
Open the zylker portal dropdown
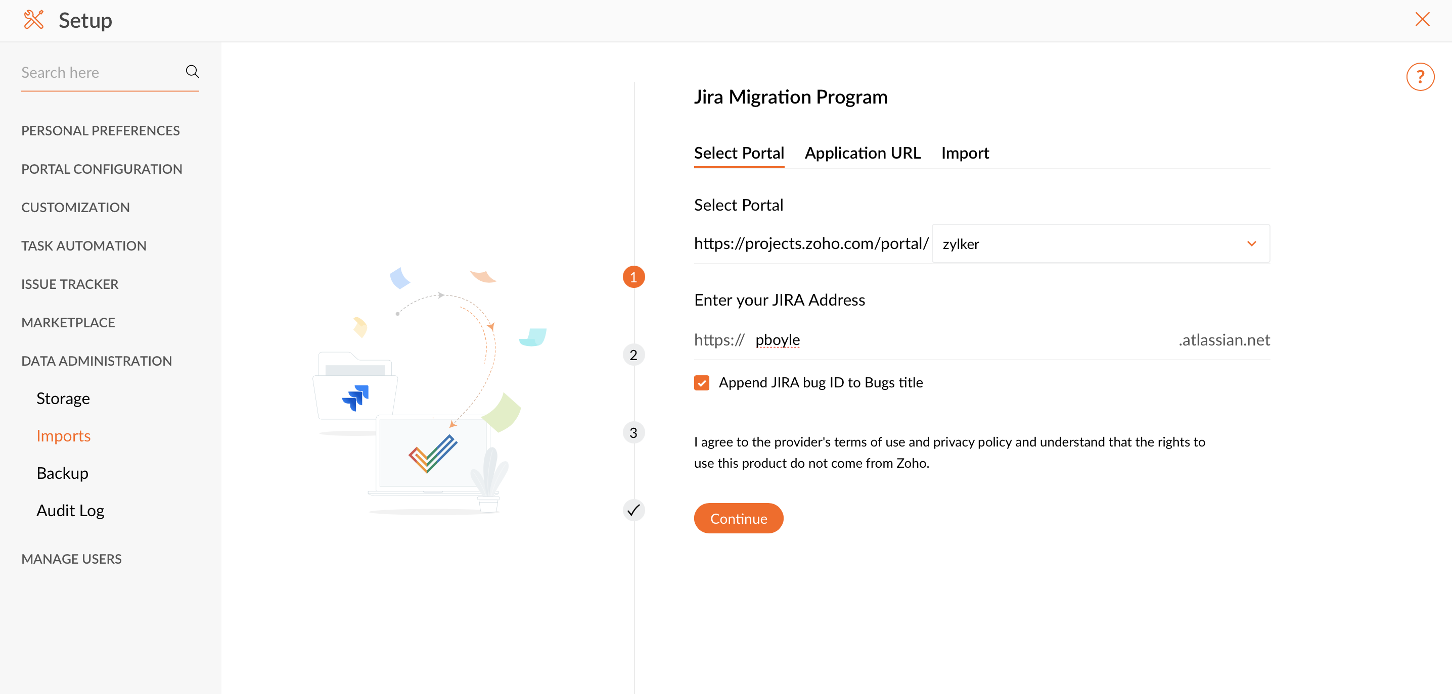(1100, 244)
